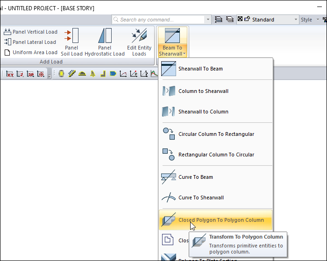Screen dimensions: 327x261
Task: Click the Search any command field
Action: point(159,20)
